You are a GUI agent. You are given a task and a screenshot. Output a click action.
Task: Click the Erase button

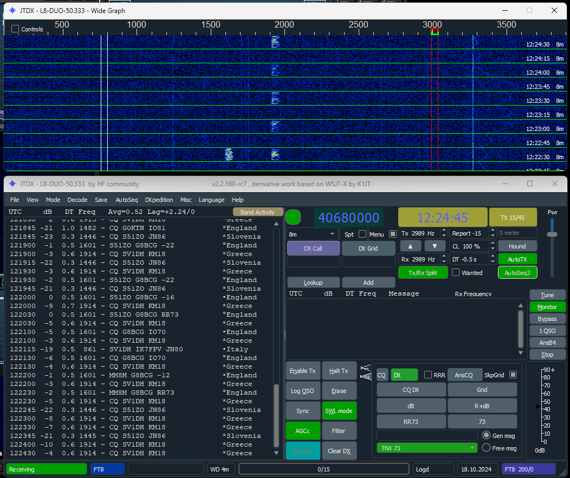coord(339,391)
